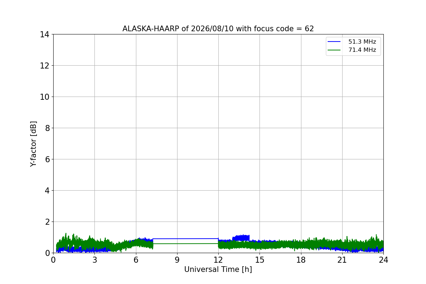Click the green 71.4 MHz legend line

[x=334, y=50]
